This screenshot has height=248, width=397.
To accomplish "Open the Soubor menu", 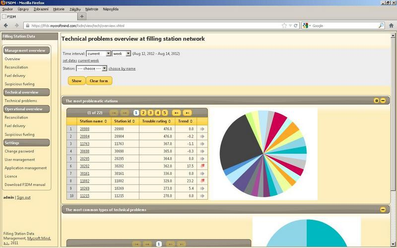I will point(7,9).
